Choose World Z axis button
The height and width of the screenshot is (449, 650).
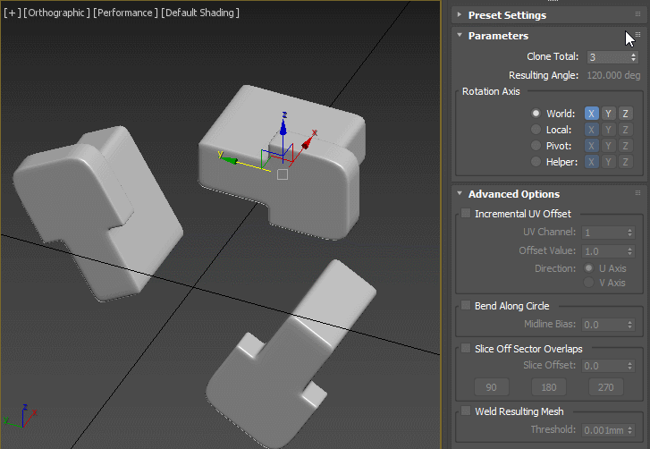pyautogui.click(x=626, y=114)
